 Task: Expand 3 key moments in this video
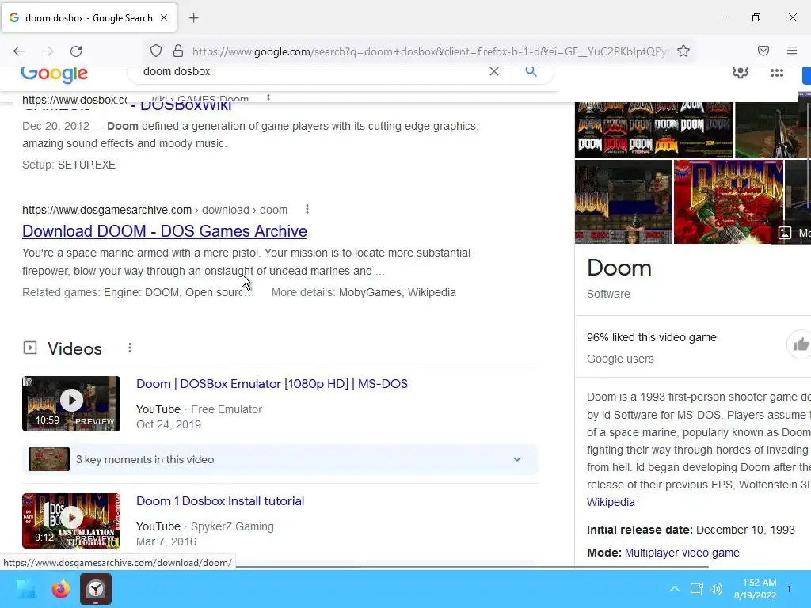point(280,459)
